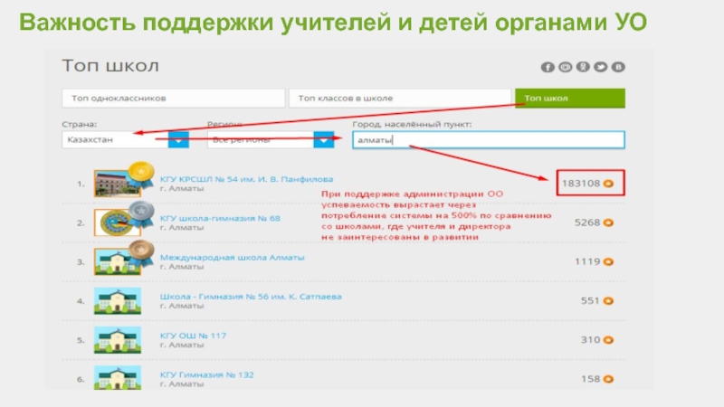Click the score value 183108
Image resolution: width=724 pixels, height=407 pixels.
coord(581,184)
